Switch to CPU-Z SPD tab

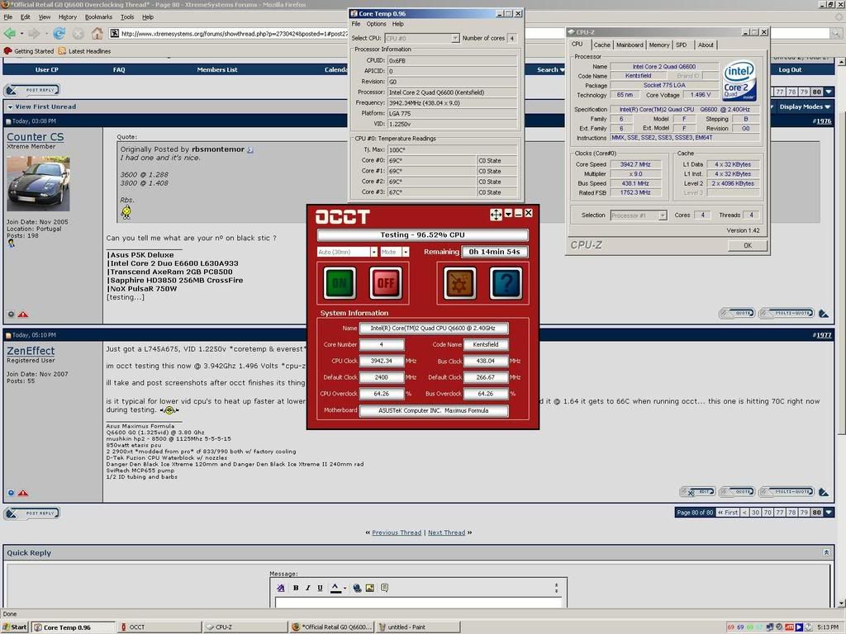[682, 45]
